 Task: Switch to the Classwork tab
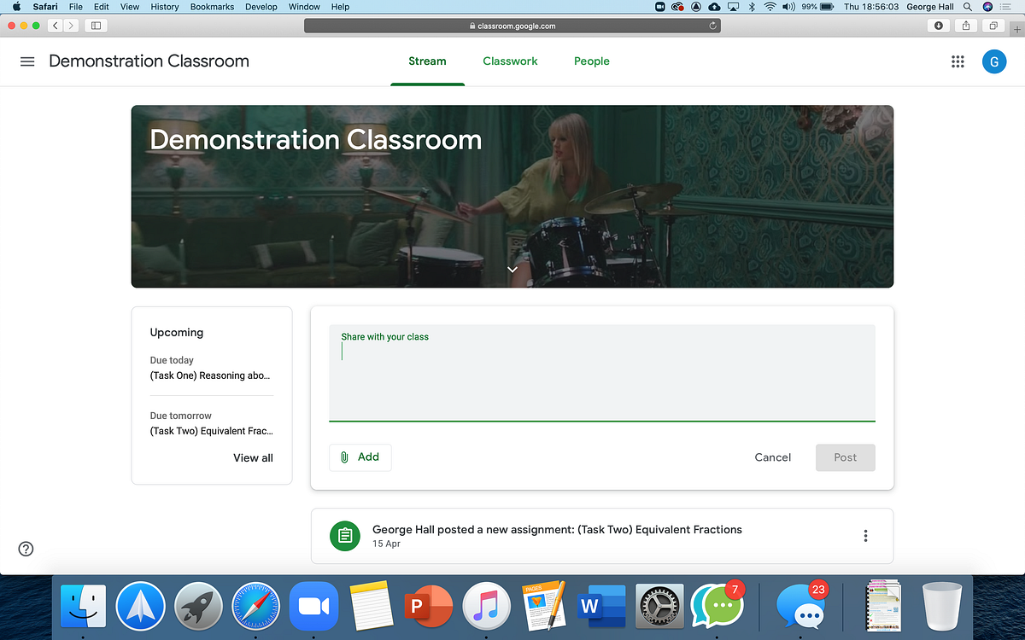pyautogui.click(x=510, y=61)
